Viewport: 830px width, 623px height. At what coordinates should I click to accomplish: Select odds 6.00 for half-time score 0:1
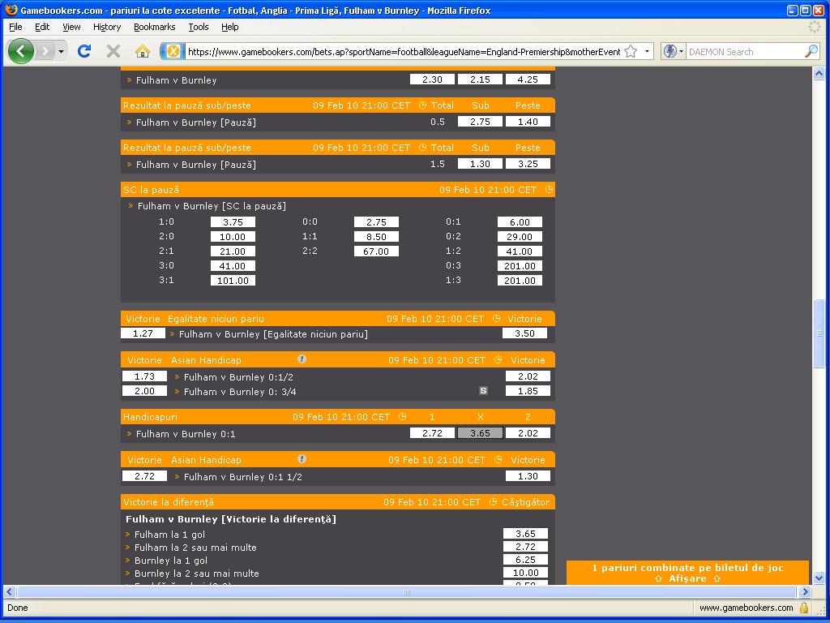(x=520, y=222)
